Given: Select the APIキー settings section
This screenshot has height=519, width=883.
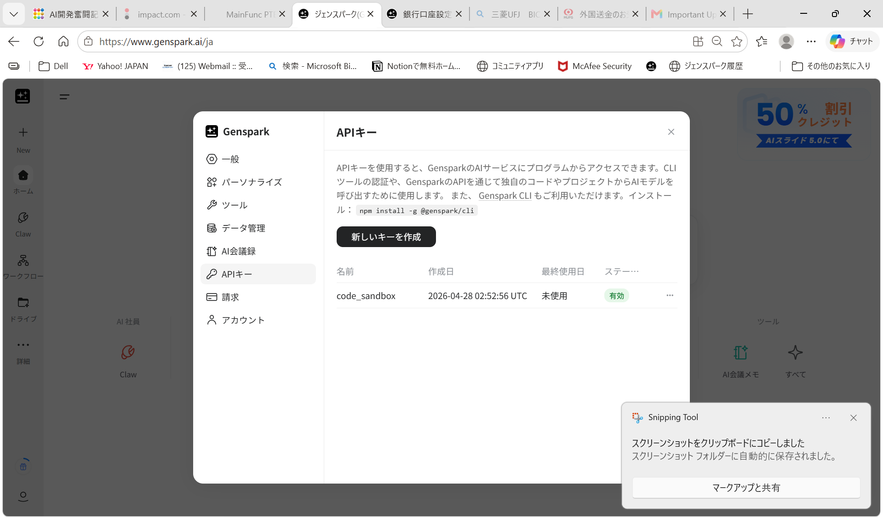Looking at the screenshot, I should click(258, 274).
